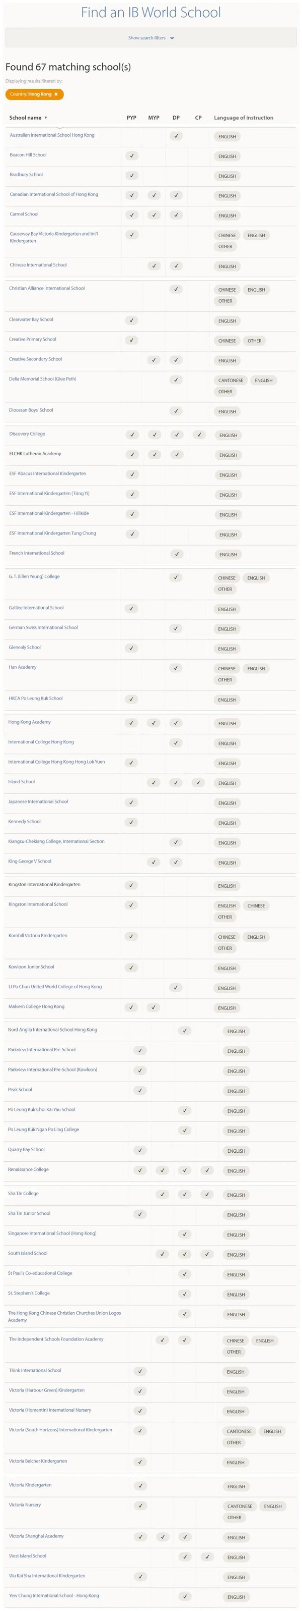
Task: Click West Island School CP checkmark
Action: pos(207,1556)
